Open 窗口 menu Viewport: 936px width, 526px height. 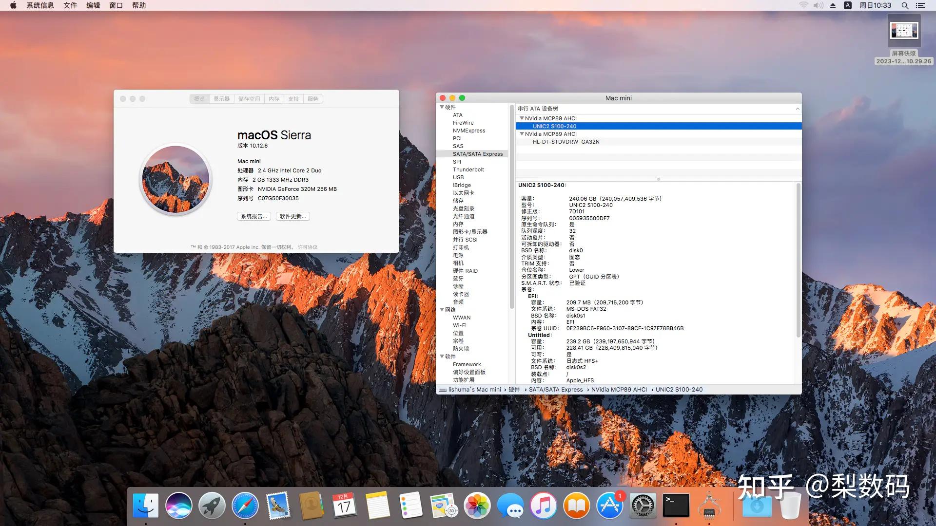[116, 5]
